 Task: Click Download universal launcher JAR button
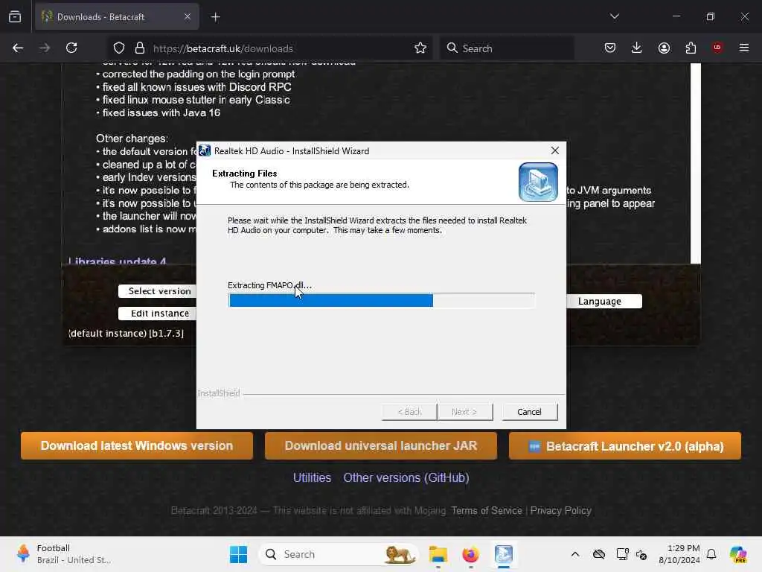click(x=381, y=446)
